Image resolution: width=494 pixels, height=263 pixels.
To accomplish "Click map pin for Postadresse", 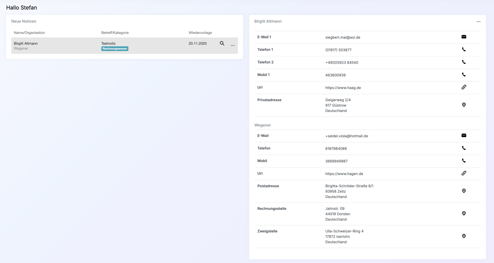I will (x=464, y=191).
